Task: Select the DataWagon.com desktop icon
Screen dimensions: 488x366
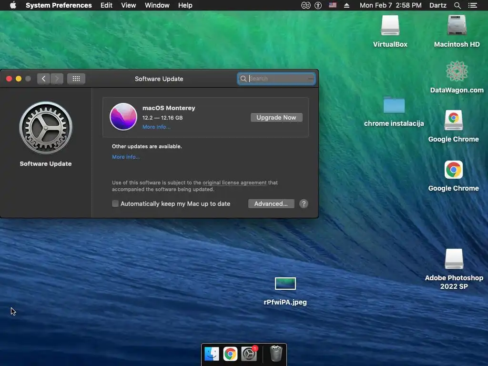Action: (x=457, y=71)
